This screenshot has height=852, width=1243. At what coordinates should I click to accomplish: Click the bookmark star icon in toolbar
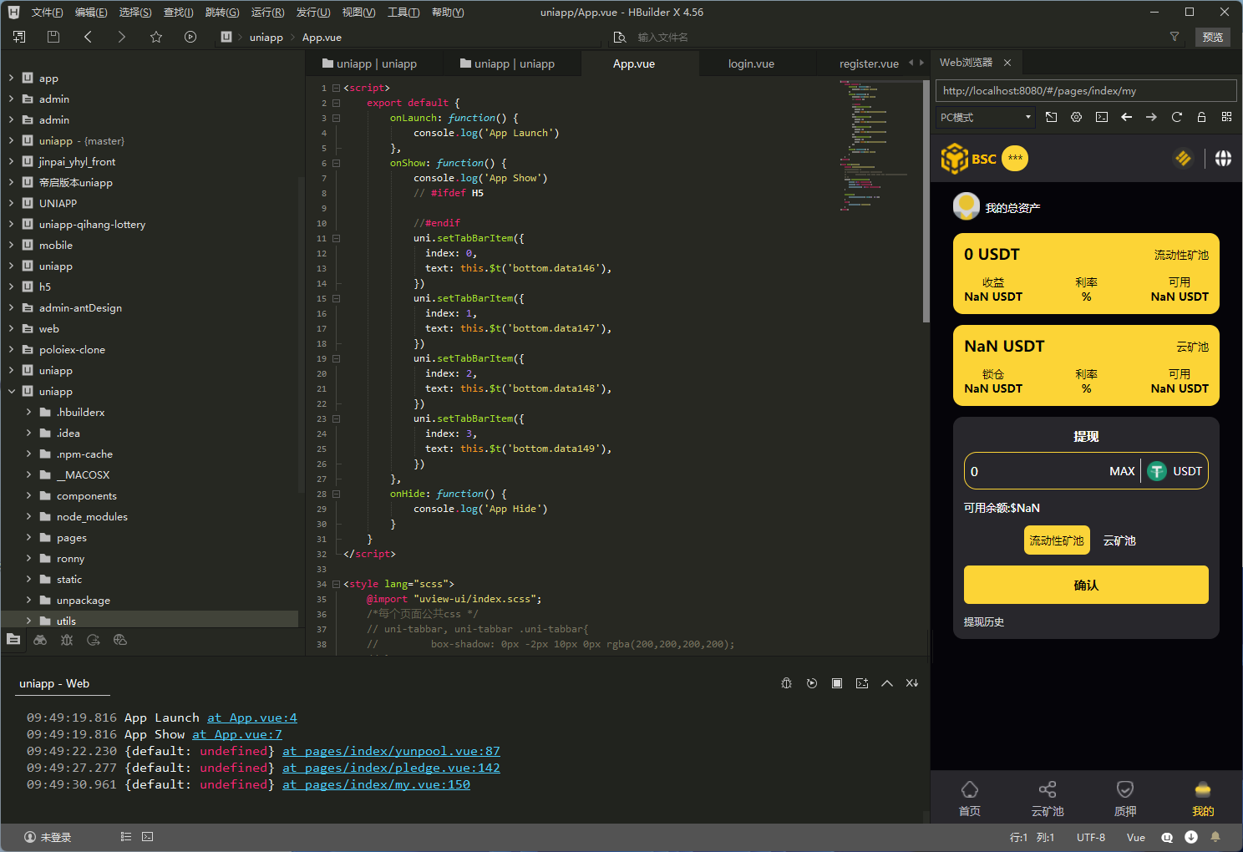tap(156, 37)
